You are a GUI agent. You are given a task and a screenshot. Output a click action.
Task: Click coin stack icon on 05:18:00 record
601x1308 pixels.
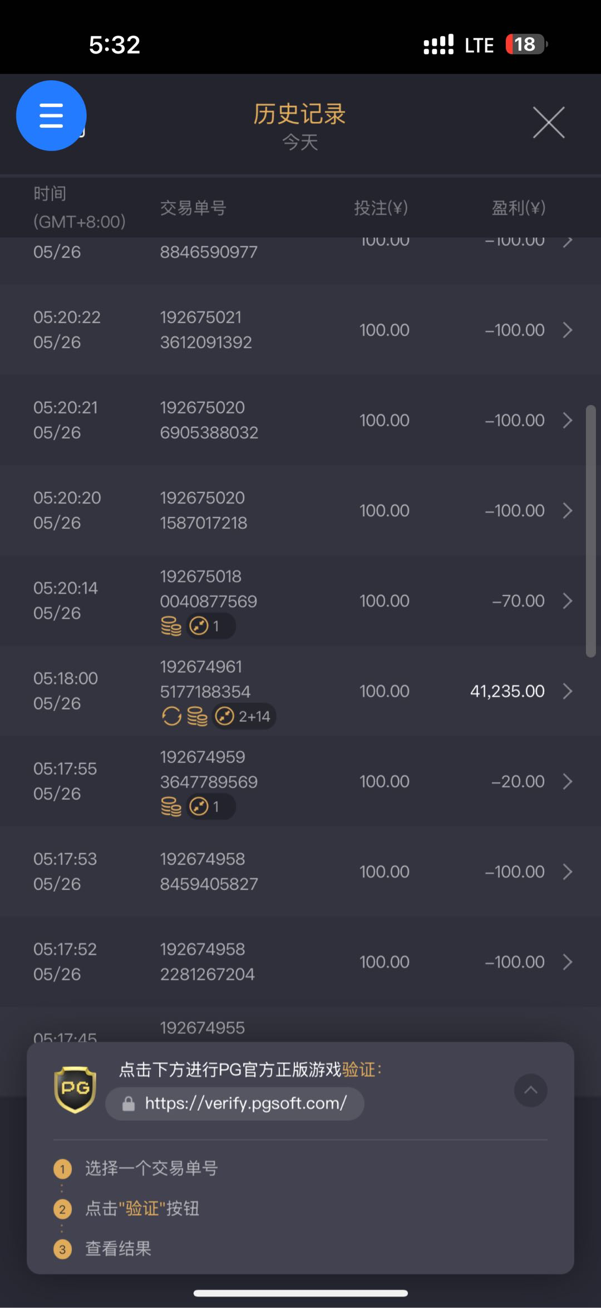tap(197, 716)
